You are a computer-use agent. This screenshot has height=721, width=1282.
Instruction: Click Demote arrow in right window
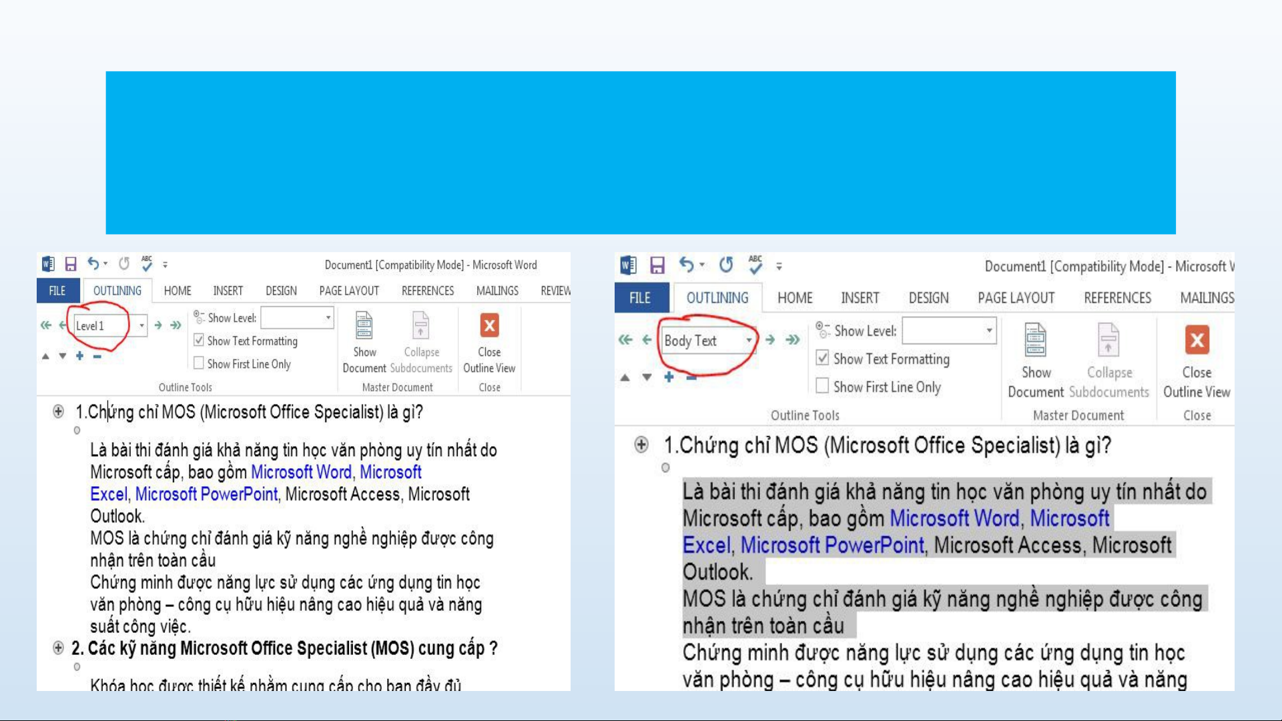(770, 340)
